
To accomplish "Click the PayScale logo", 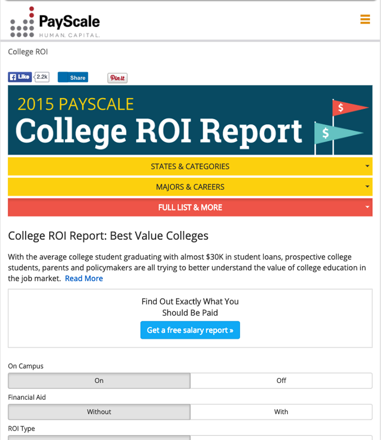I will tap(55, 22).
